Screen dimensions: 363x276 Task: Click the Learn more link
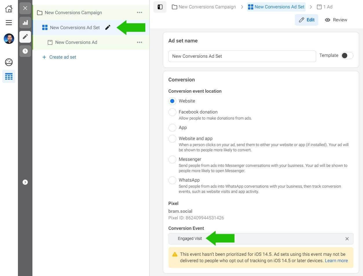[336, 260]
